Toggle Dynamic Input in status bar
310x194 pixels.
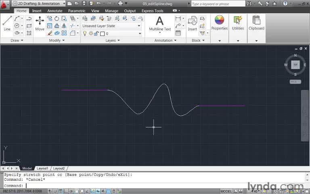click(x=98, y=191)
